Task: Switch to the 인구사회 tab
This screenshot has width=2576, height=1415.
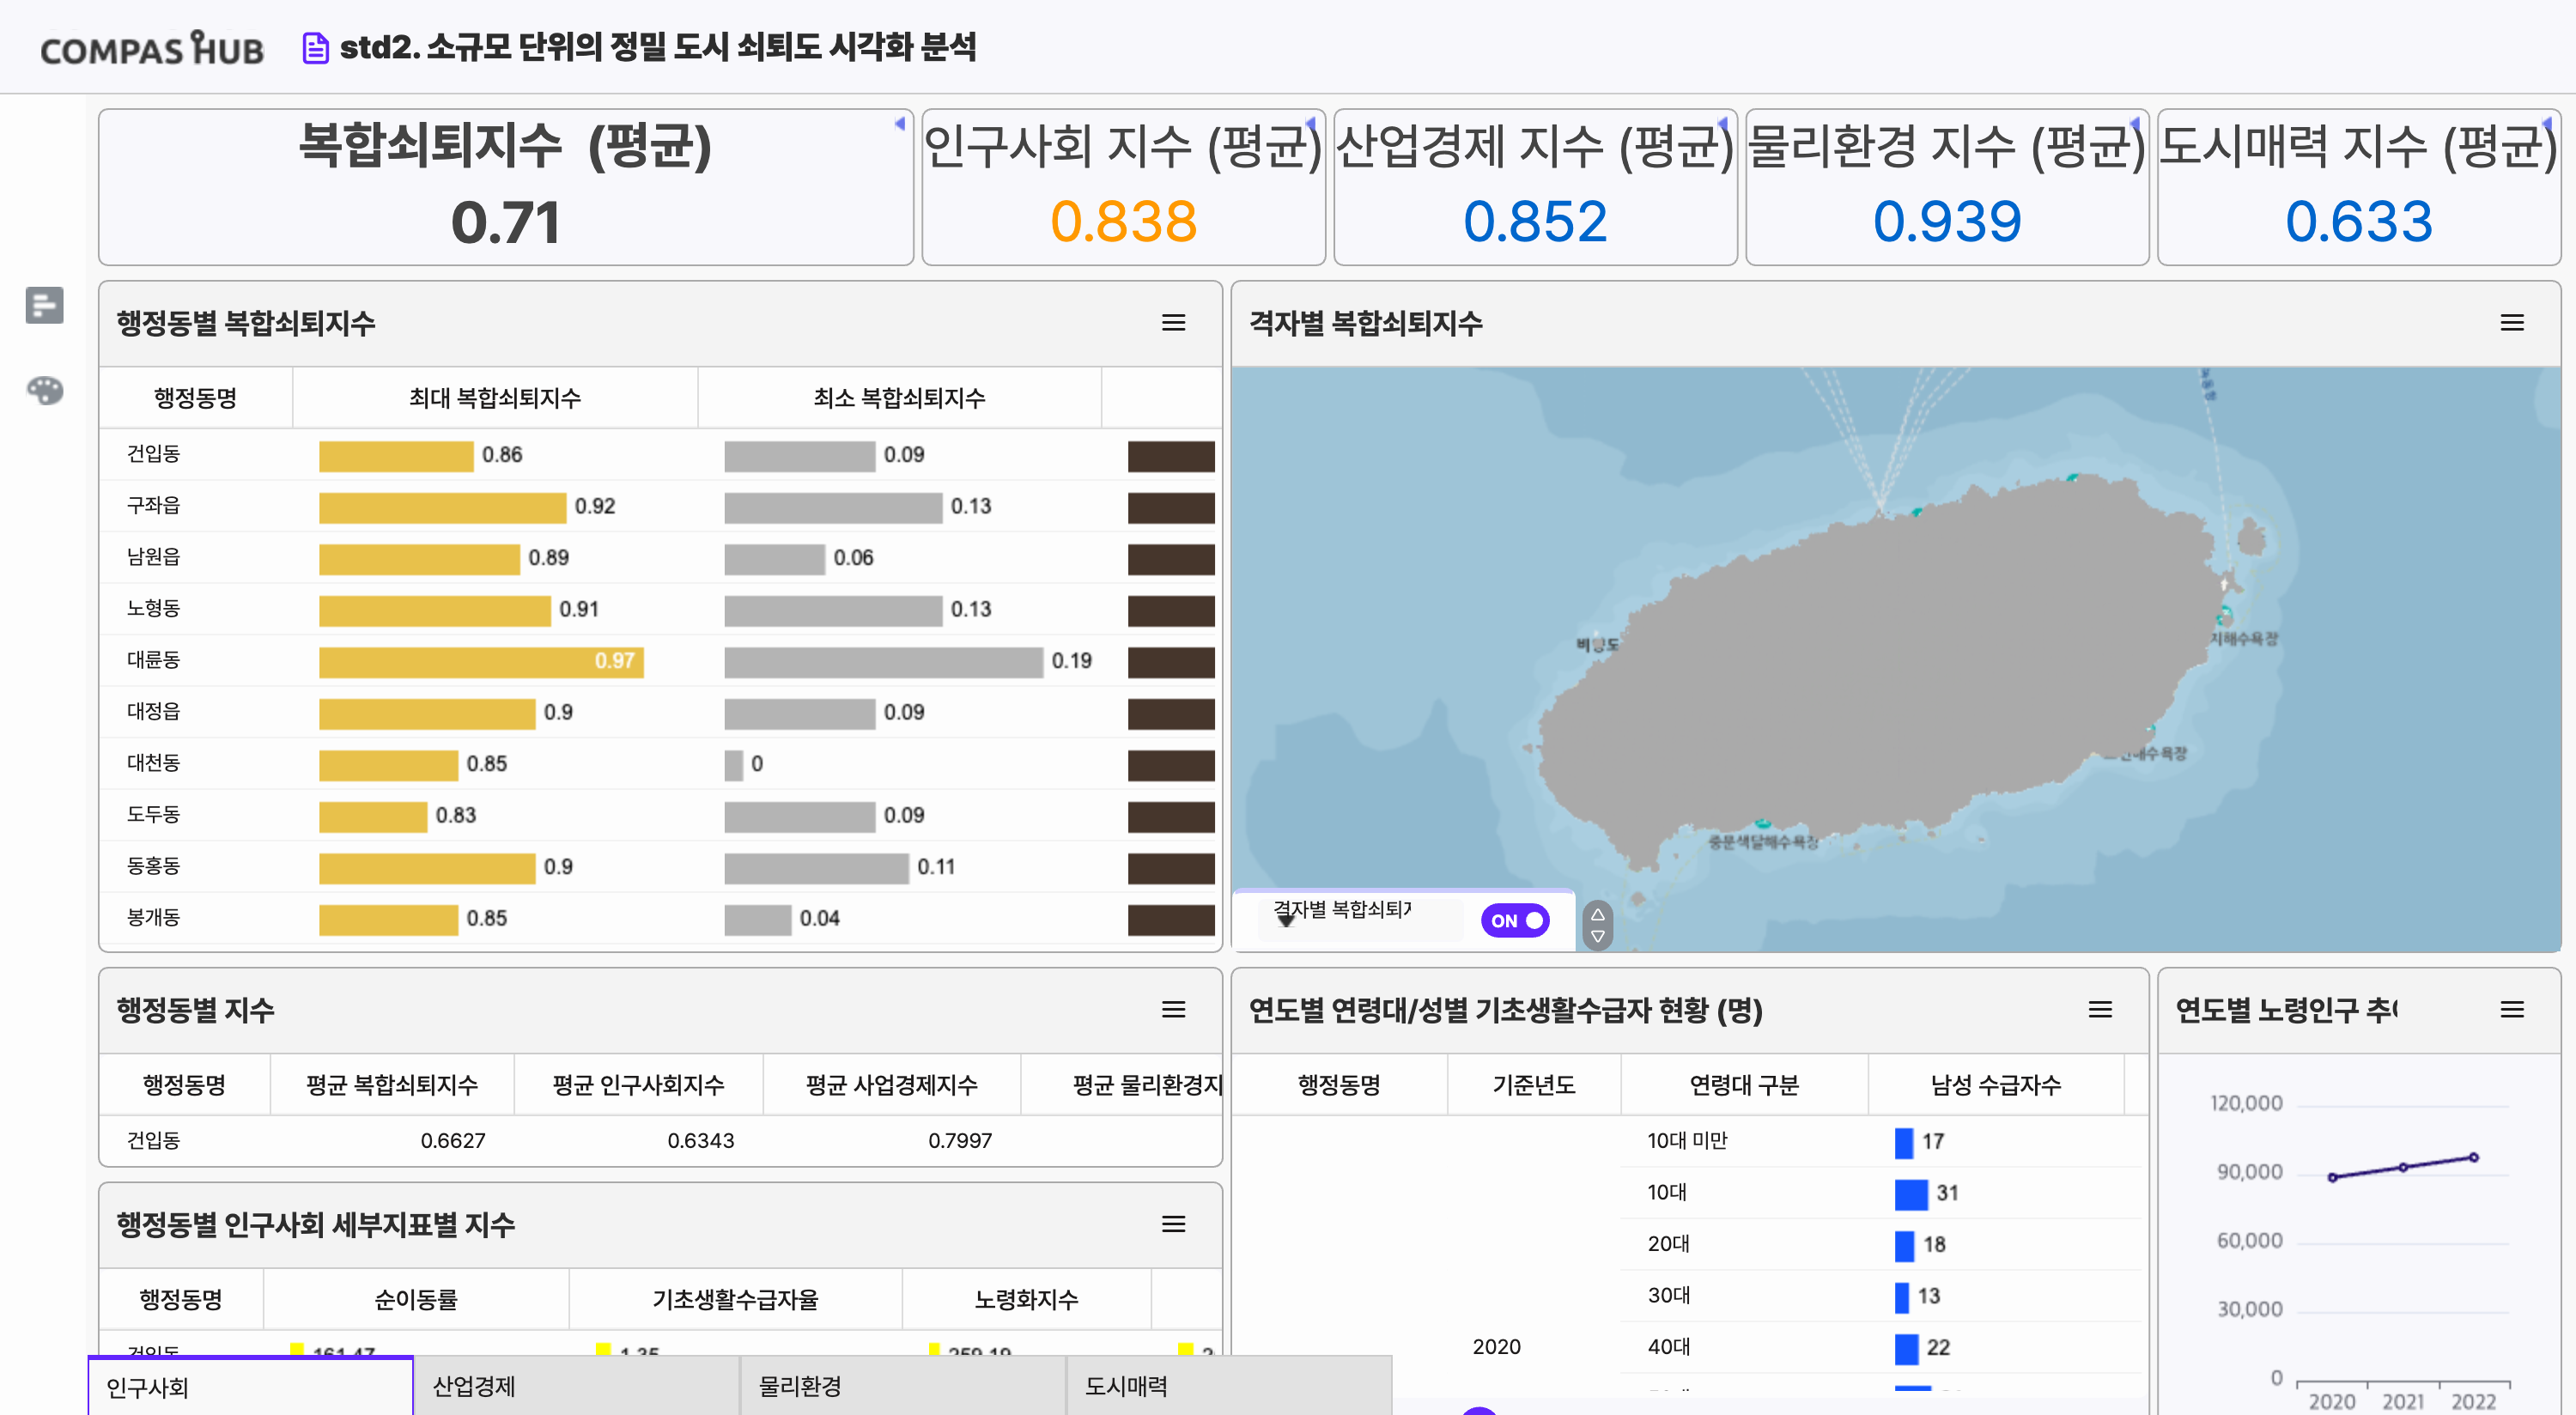Action: click(250, 1386)
